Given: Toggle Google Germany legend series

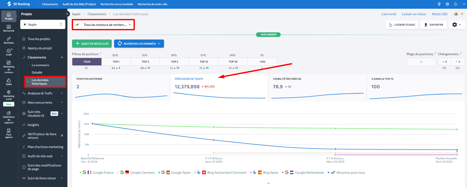Looking at the screenshot, I should [136, 172].
